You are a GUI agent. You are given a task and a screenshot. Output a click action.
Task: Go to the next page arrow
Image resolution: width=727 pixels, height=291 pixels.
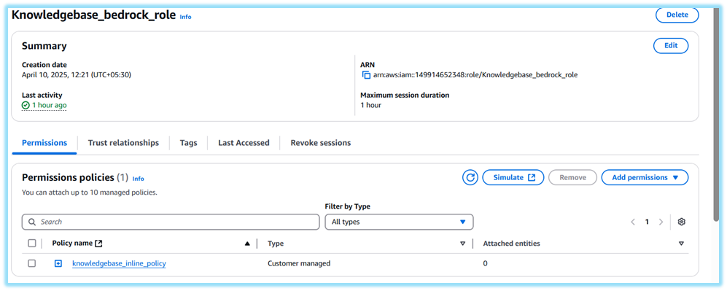[661, 222]
